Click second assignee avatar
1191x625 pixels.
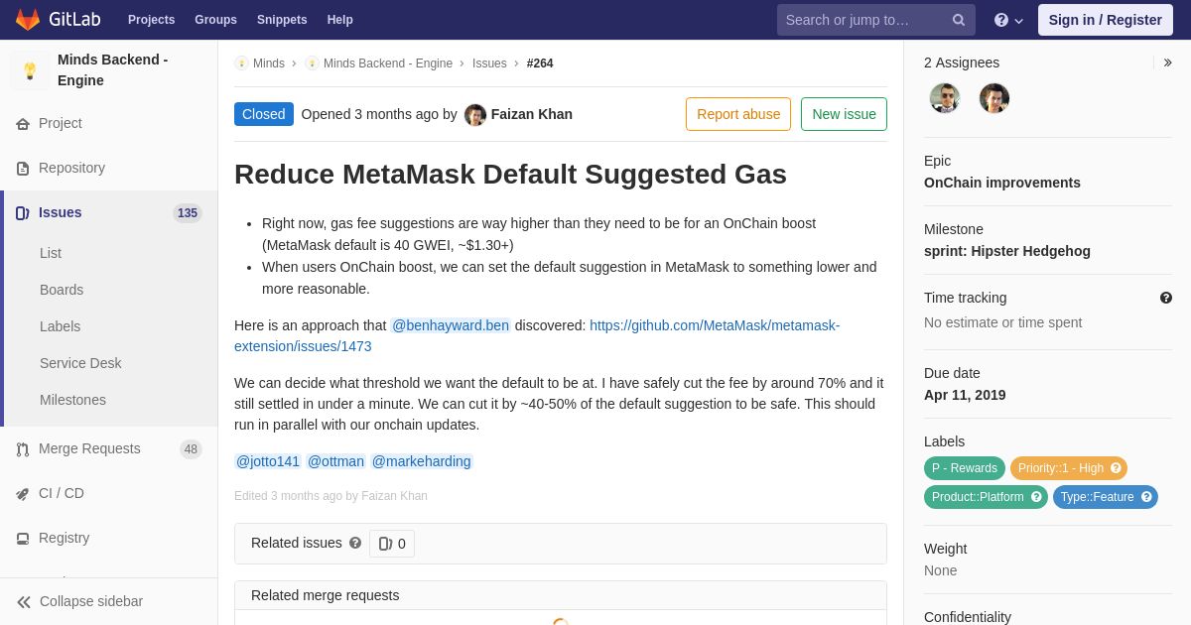(x=994, y=98)
